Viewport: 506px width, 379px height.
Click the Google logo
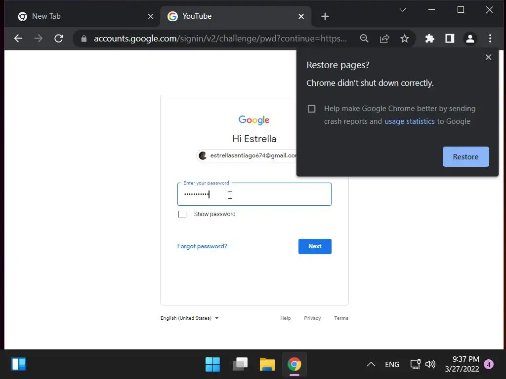(x=254, y=120)
